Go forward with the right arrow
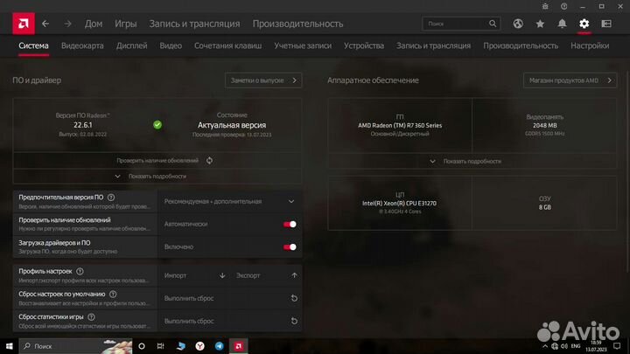The height and width of the screenshot is (354, 630). [67, 24]
